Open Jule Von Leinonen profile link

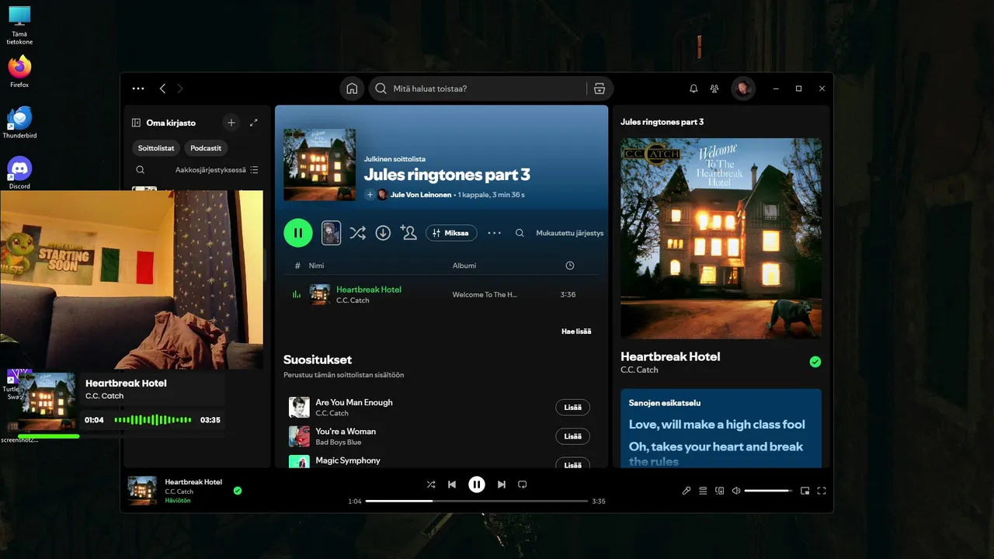[420, 195]
